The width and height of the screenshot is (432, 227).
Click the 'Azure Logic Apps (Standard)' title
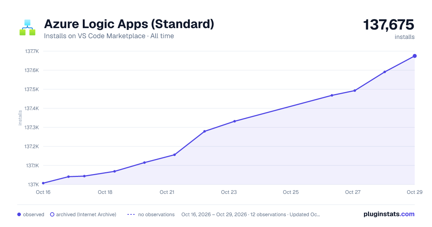pos(129,24)
